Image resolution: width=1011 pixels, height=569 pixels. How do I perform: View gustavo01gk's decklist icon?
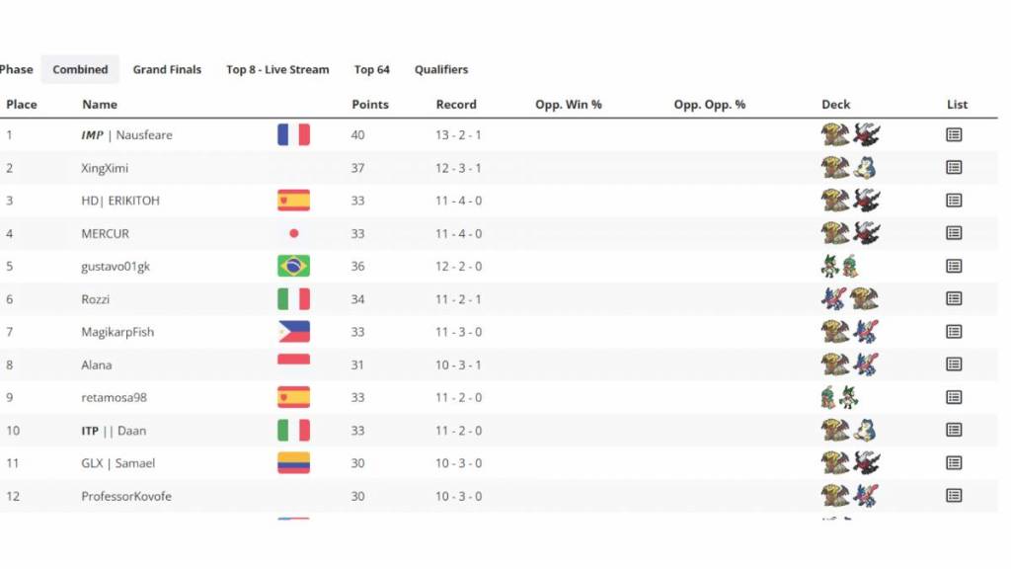954,266
